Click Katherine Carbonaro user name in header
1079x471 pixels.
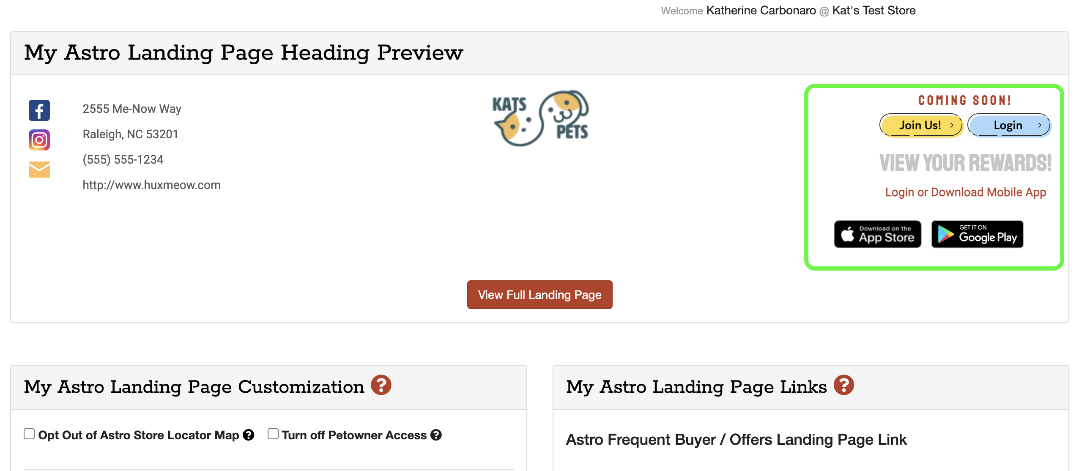tap(761, 11)
